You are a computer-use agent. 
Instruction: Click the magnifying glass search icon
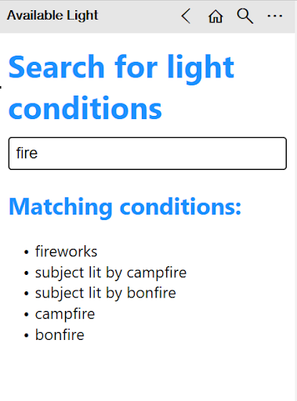pos(245,16)
